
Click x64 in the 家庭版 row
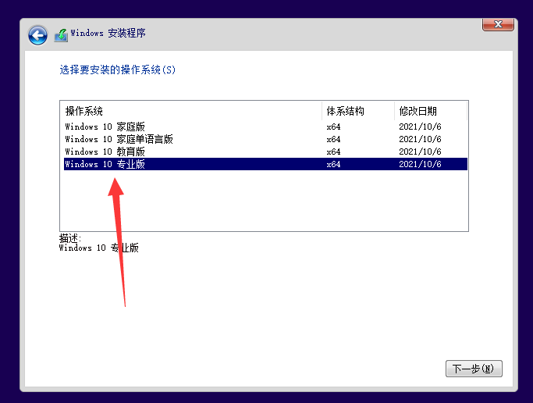(x=333, y=127)
